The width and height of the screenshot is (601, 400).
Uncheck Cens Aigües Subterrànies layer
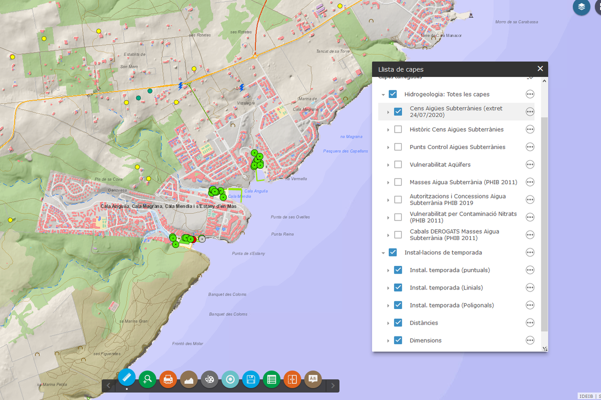(398, 111)
